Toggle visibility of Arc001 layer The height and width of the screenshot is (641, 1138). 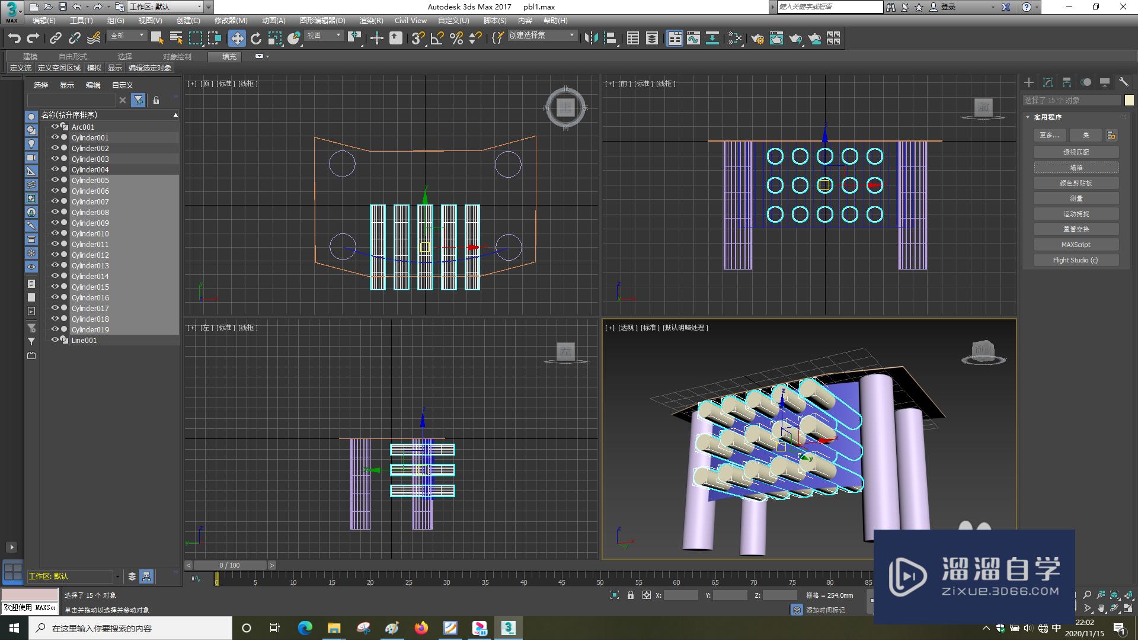click(x=53, y=127)
